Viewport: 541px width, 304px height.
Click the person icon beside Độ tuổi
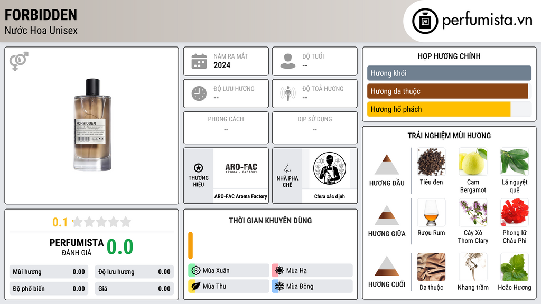[x=288, y=61]
